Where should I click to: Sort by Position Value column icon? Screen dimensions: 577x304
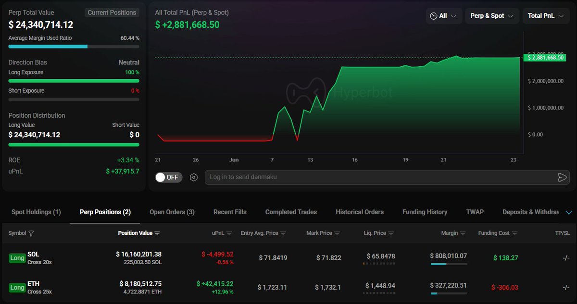(x=157, y=233)
